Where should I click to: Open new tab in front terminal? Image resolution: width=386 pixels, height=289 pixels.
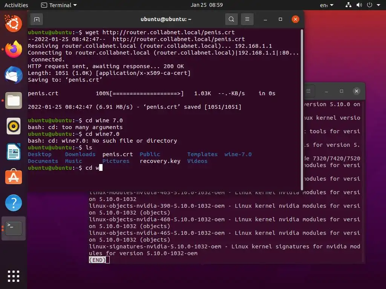(x=37, y=20)
